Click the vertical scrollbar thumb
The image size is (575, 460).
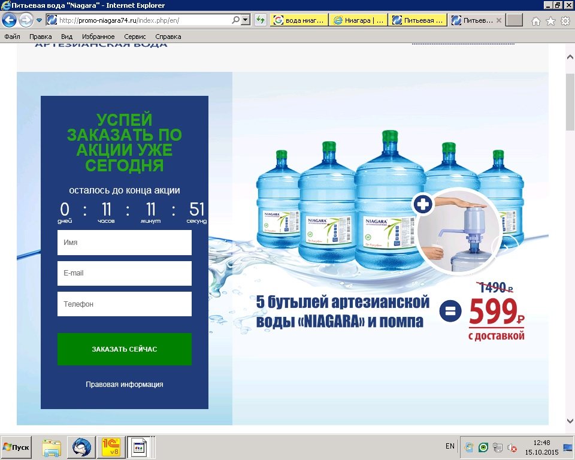(570, 102)
